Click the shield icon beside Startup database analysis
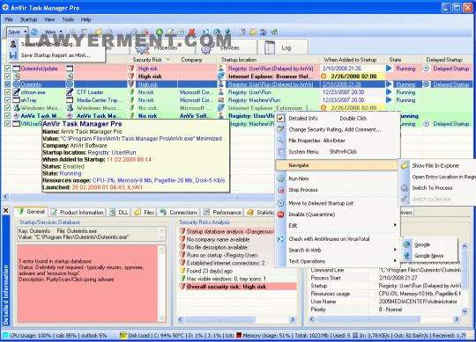The height and width of the screenshot is (342, 476). point(182,231)
